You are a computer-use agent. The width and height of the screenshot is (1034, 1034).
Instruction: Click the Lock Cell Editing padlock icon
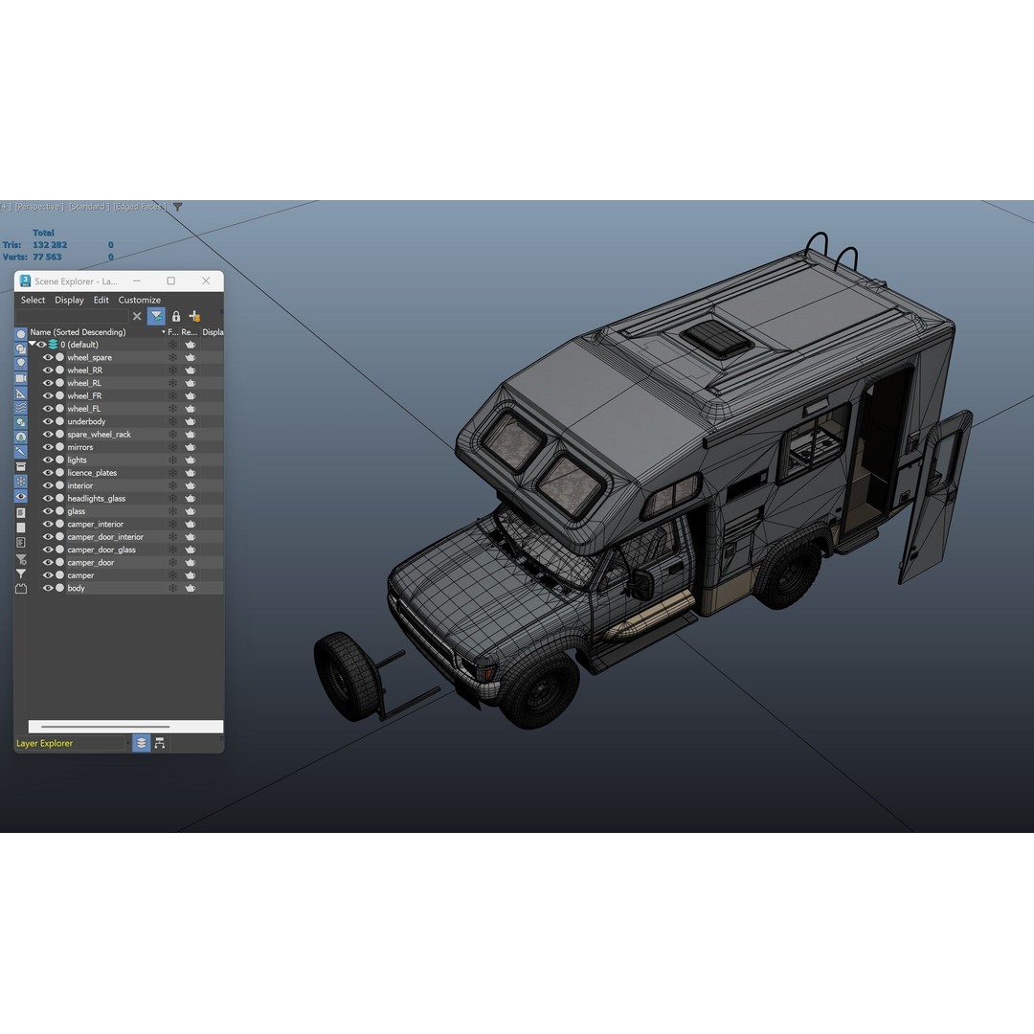[176, 316]
